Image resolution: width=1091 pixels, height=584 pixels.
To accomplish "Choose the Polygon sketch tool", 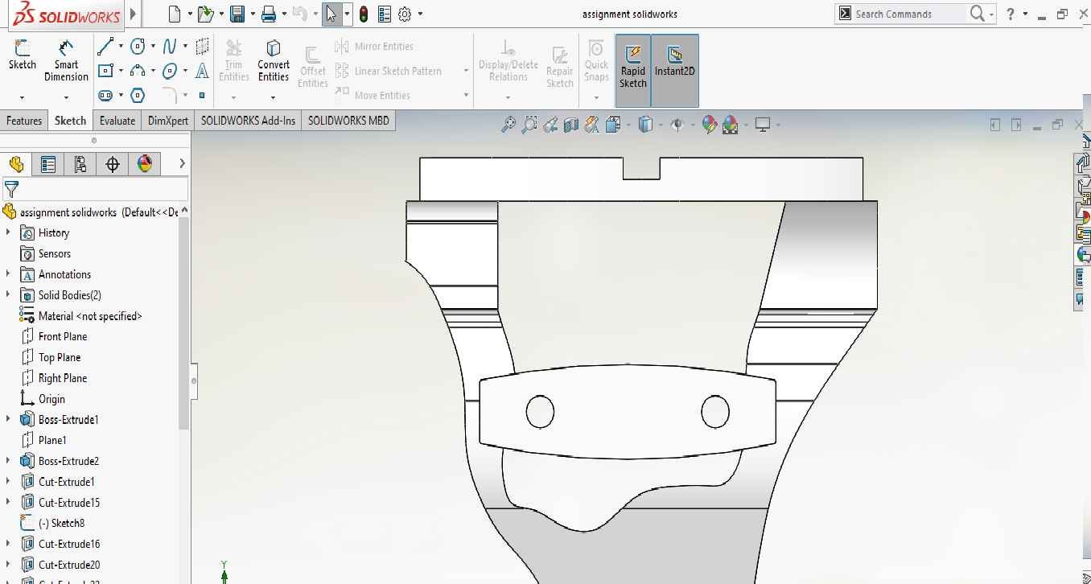I will click(x=138, y=96).
